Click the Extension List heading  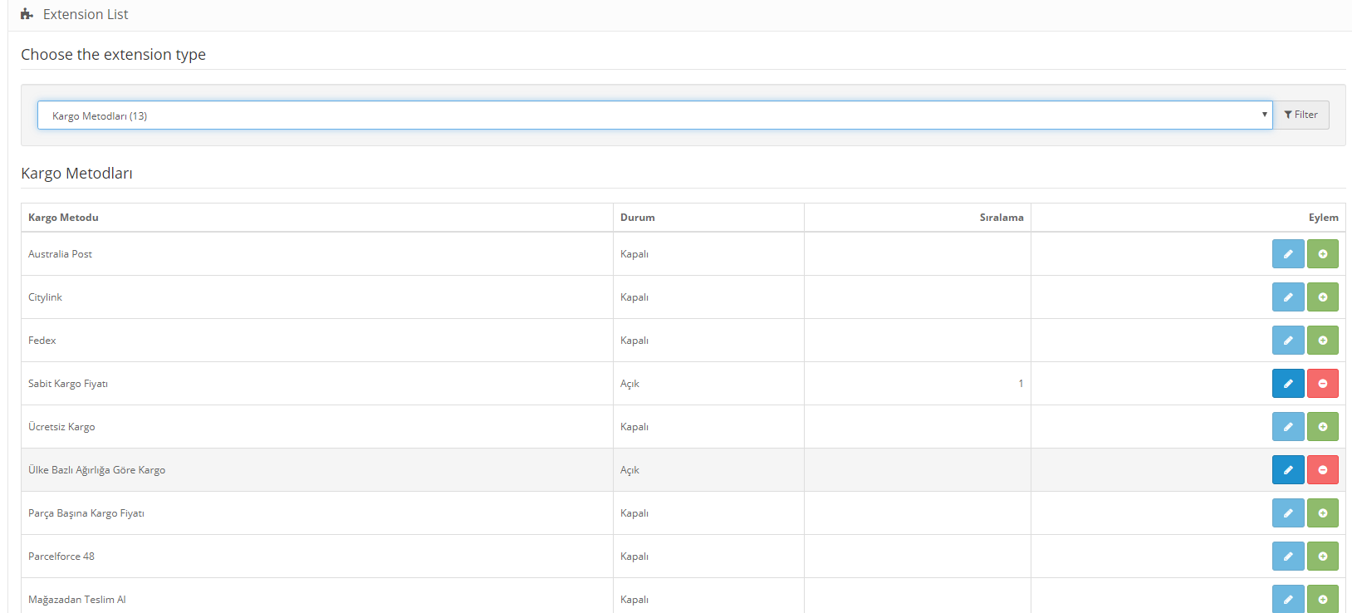tap(86, 14)
